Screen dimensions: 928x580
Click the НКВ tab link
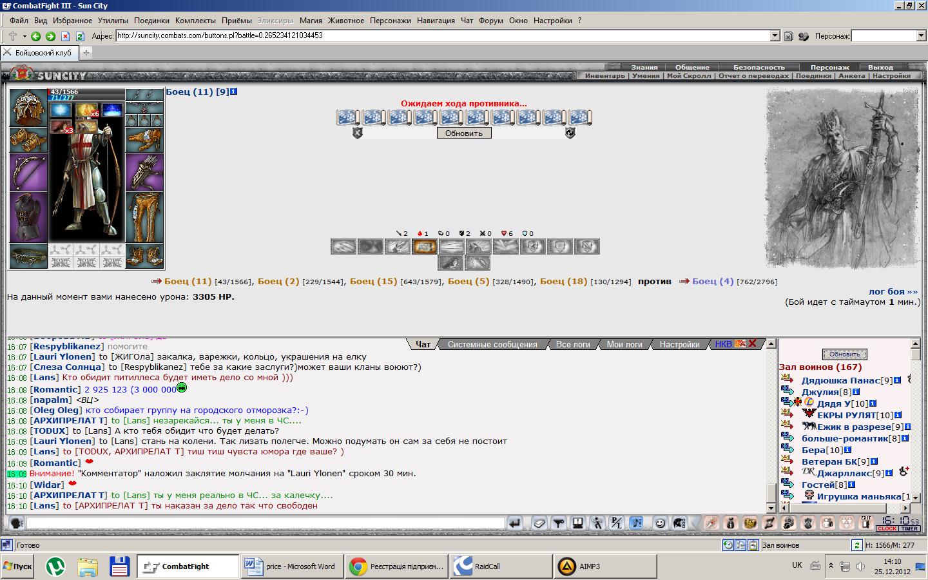[x=723, y=344]
